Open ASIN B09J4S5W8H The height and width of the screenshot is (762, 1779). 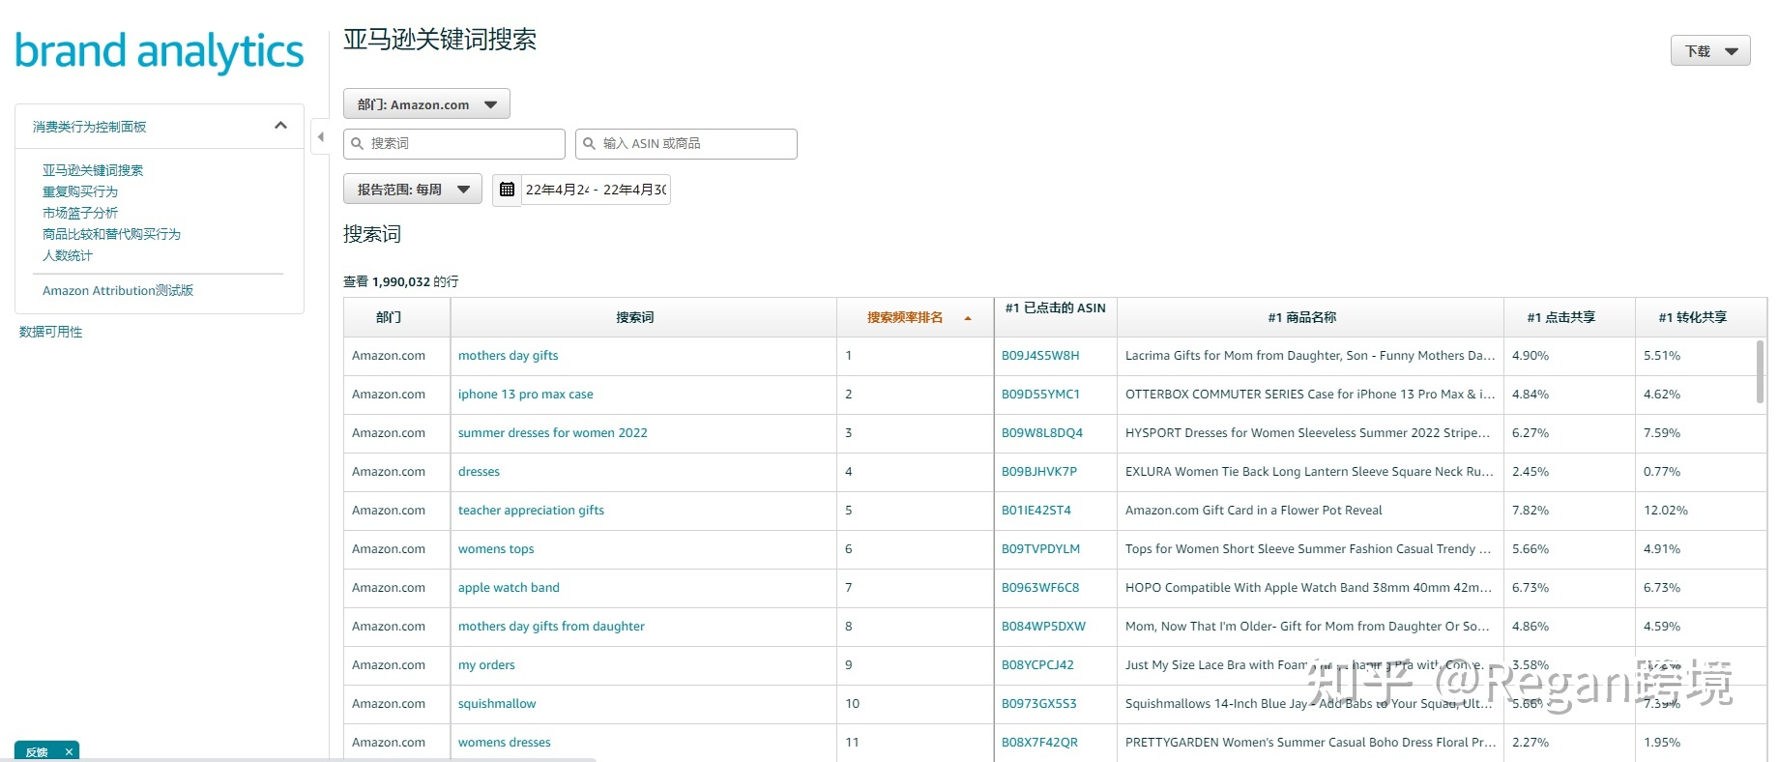point(1040,356)
